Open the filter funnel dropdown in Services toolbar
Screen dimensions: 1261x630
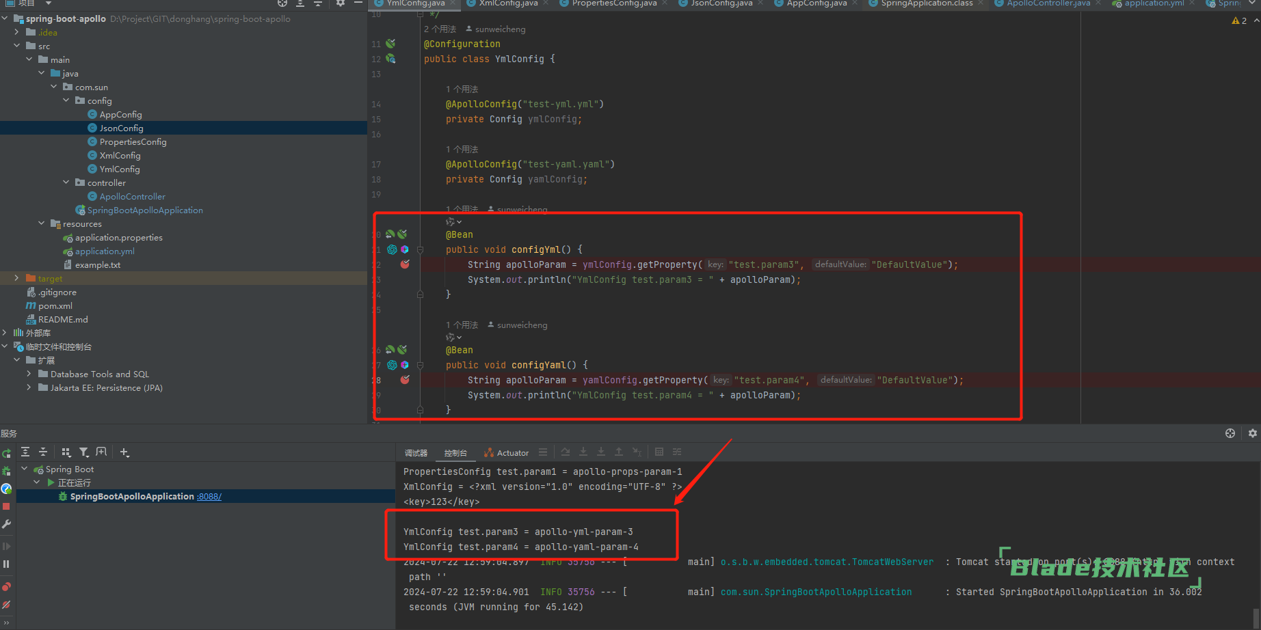[x=84, y=452]
